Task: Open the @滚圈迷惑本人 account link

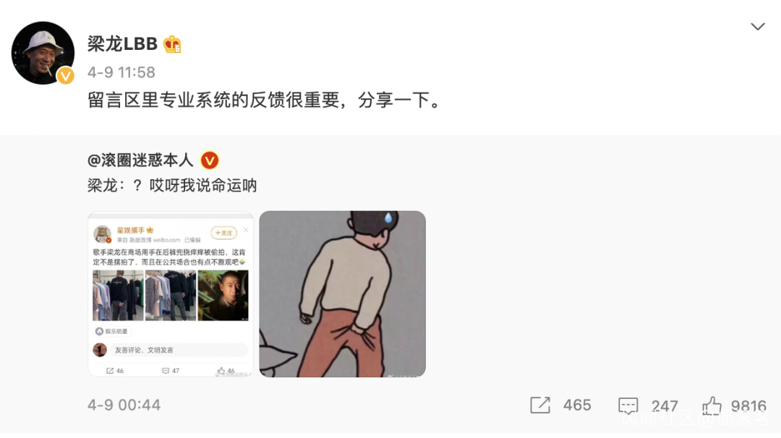Action: [x=140, y=160]
